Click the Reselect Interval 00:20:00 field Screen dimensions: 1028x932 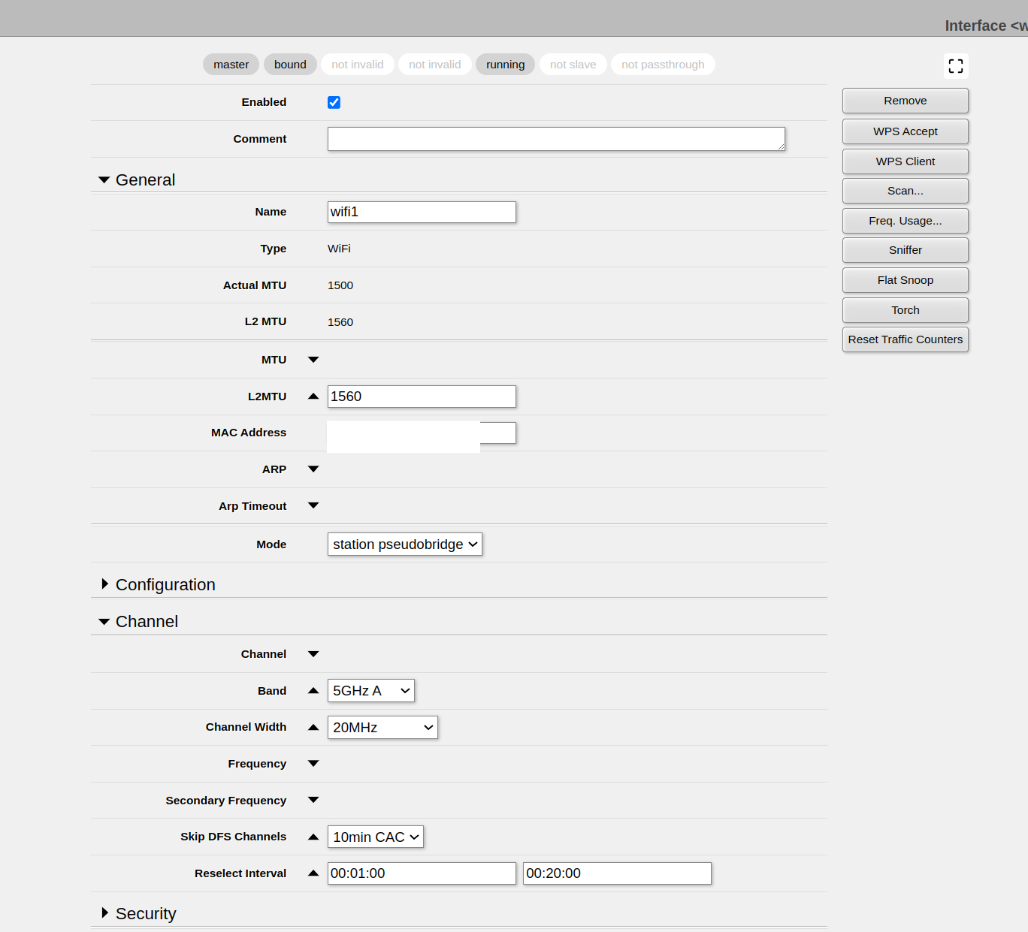(617, 873)
